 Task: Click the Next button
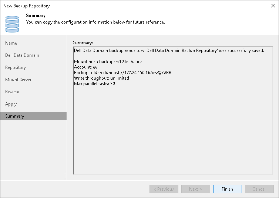[196, 189]
